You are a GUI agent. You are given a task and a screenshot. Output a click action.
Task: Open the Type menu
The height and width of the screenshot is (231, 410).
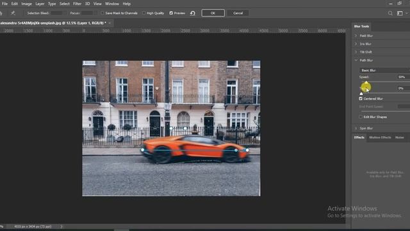tap(52, 4)
